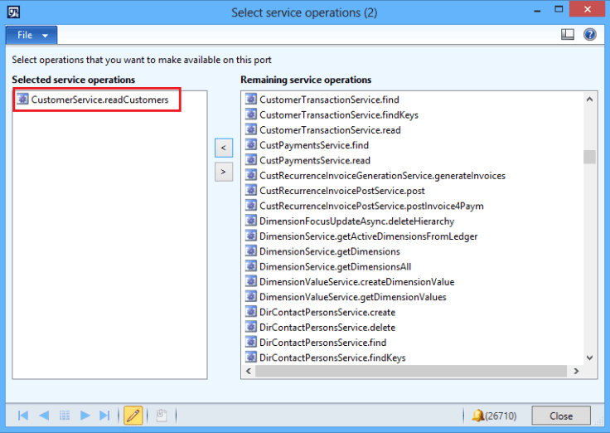Screen dimensions: 610x433
Task: Toggle the pencil edit mode icon
Action: click(x=133, y=415)
